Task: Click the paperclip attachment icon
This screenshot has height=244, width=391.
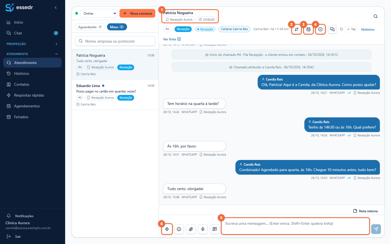Action: (x=191, y=229)
